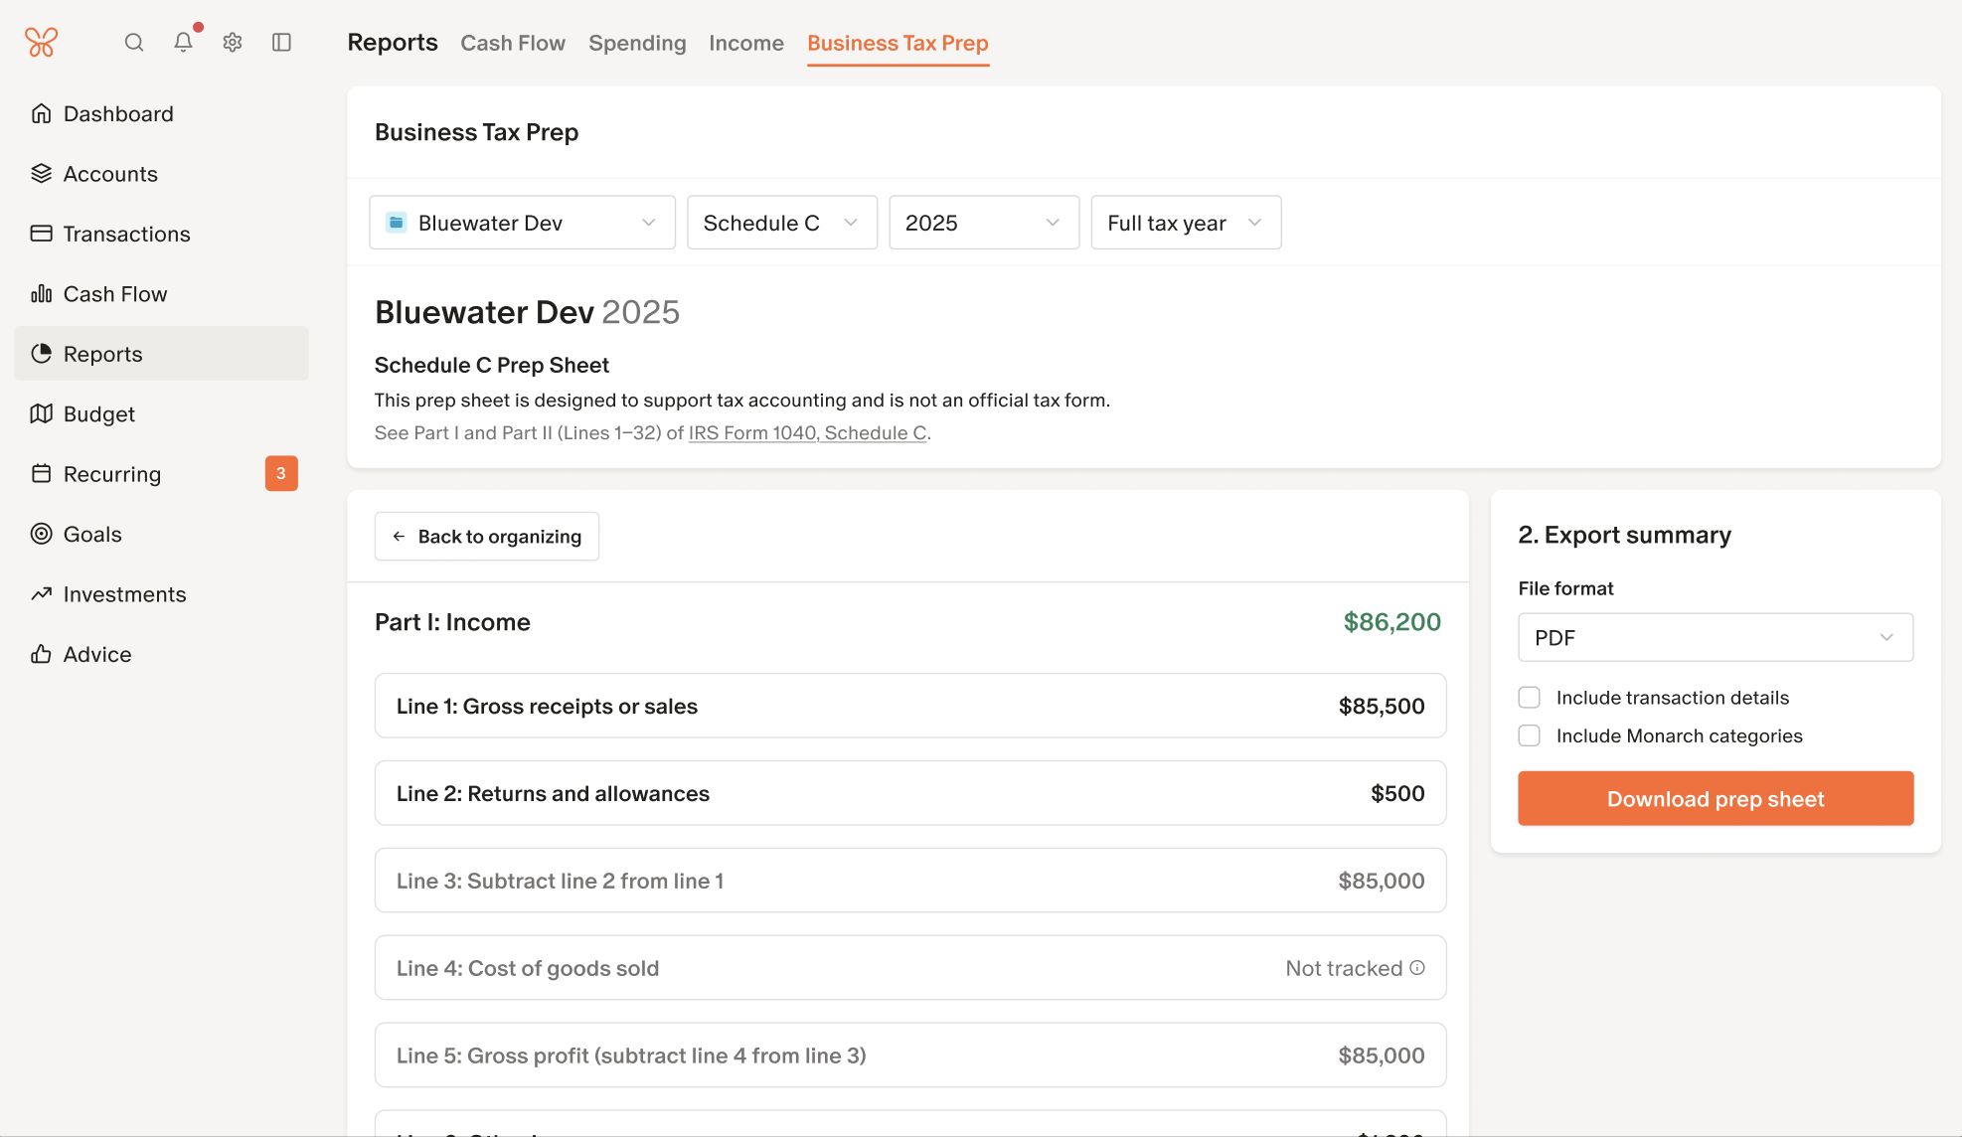Open the PDF file format dropdown

coord(1715,638)
